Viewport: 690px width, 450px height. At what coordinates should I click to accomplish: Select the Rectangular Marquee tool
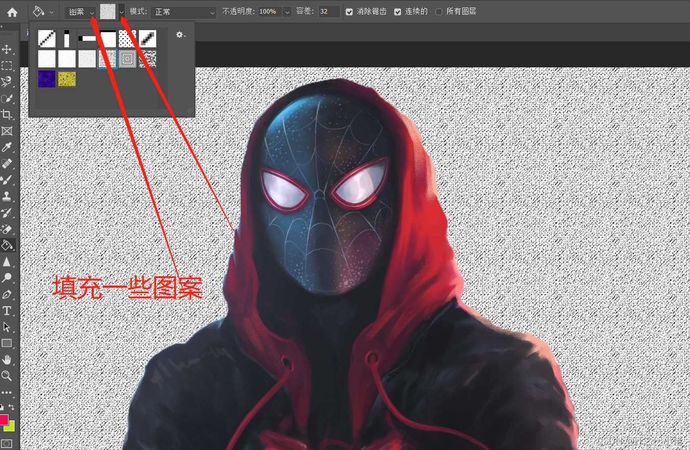point(7,65)
